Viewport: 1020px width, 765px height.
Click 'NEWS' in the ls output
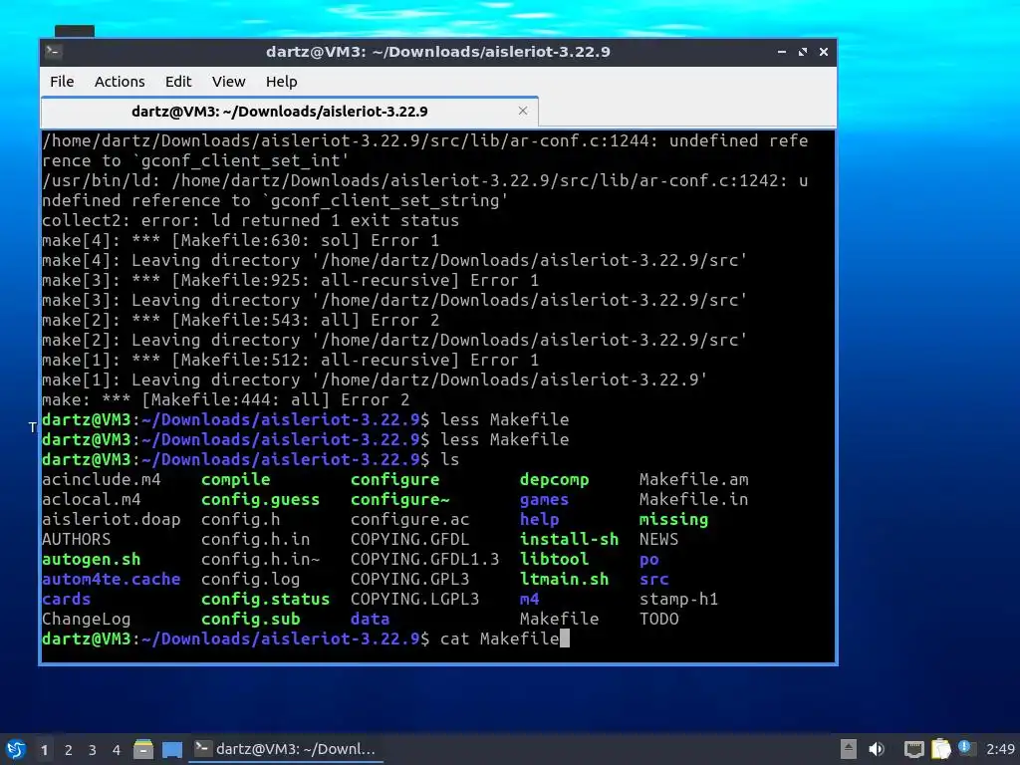(659, 539)
